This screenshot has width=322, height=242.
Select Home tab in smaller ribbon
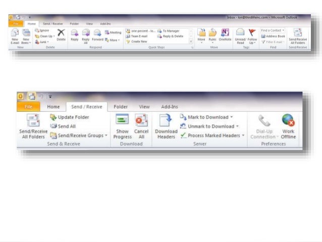pos(31,24)
